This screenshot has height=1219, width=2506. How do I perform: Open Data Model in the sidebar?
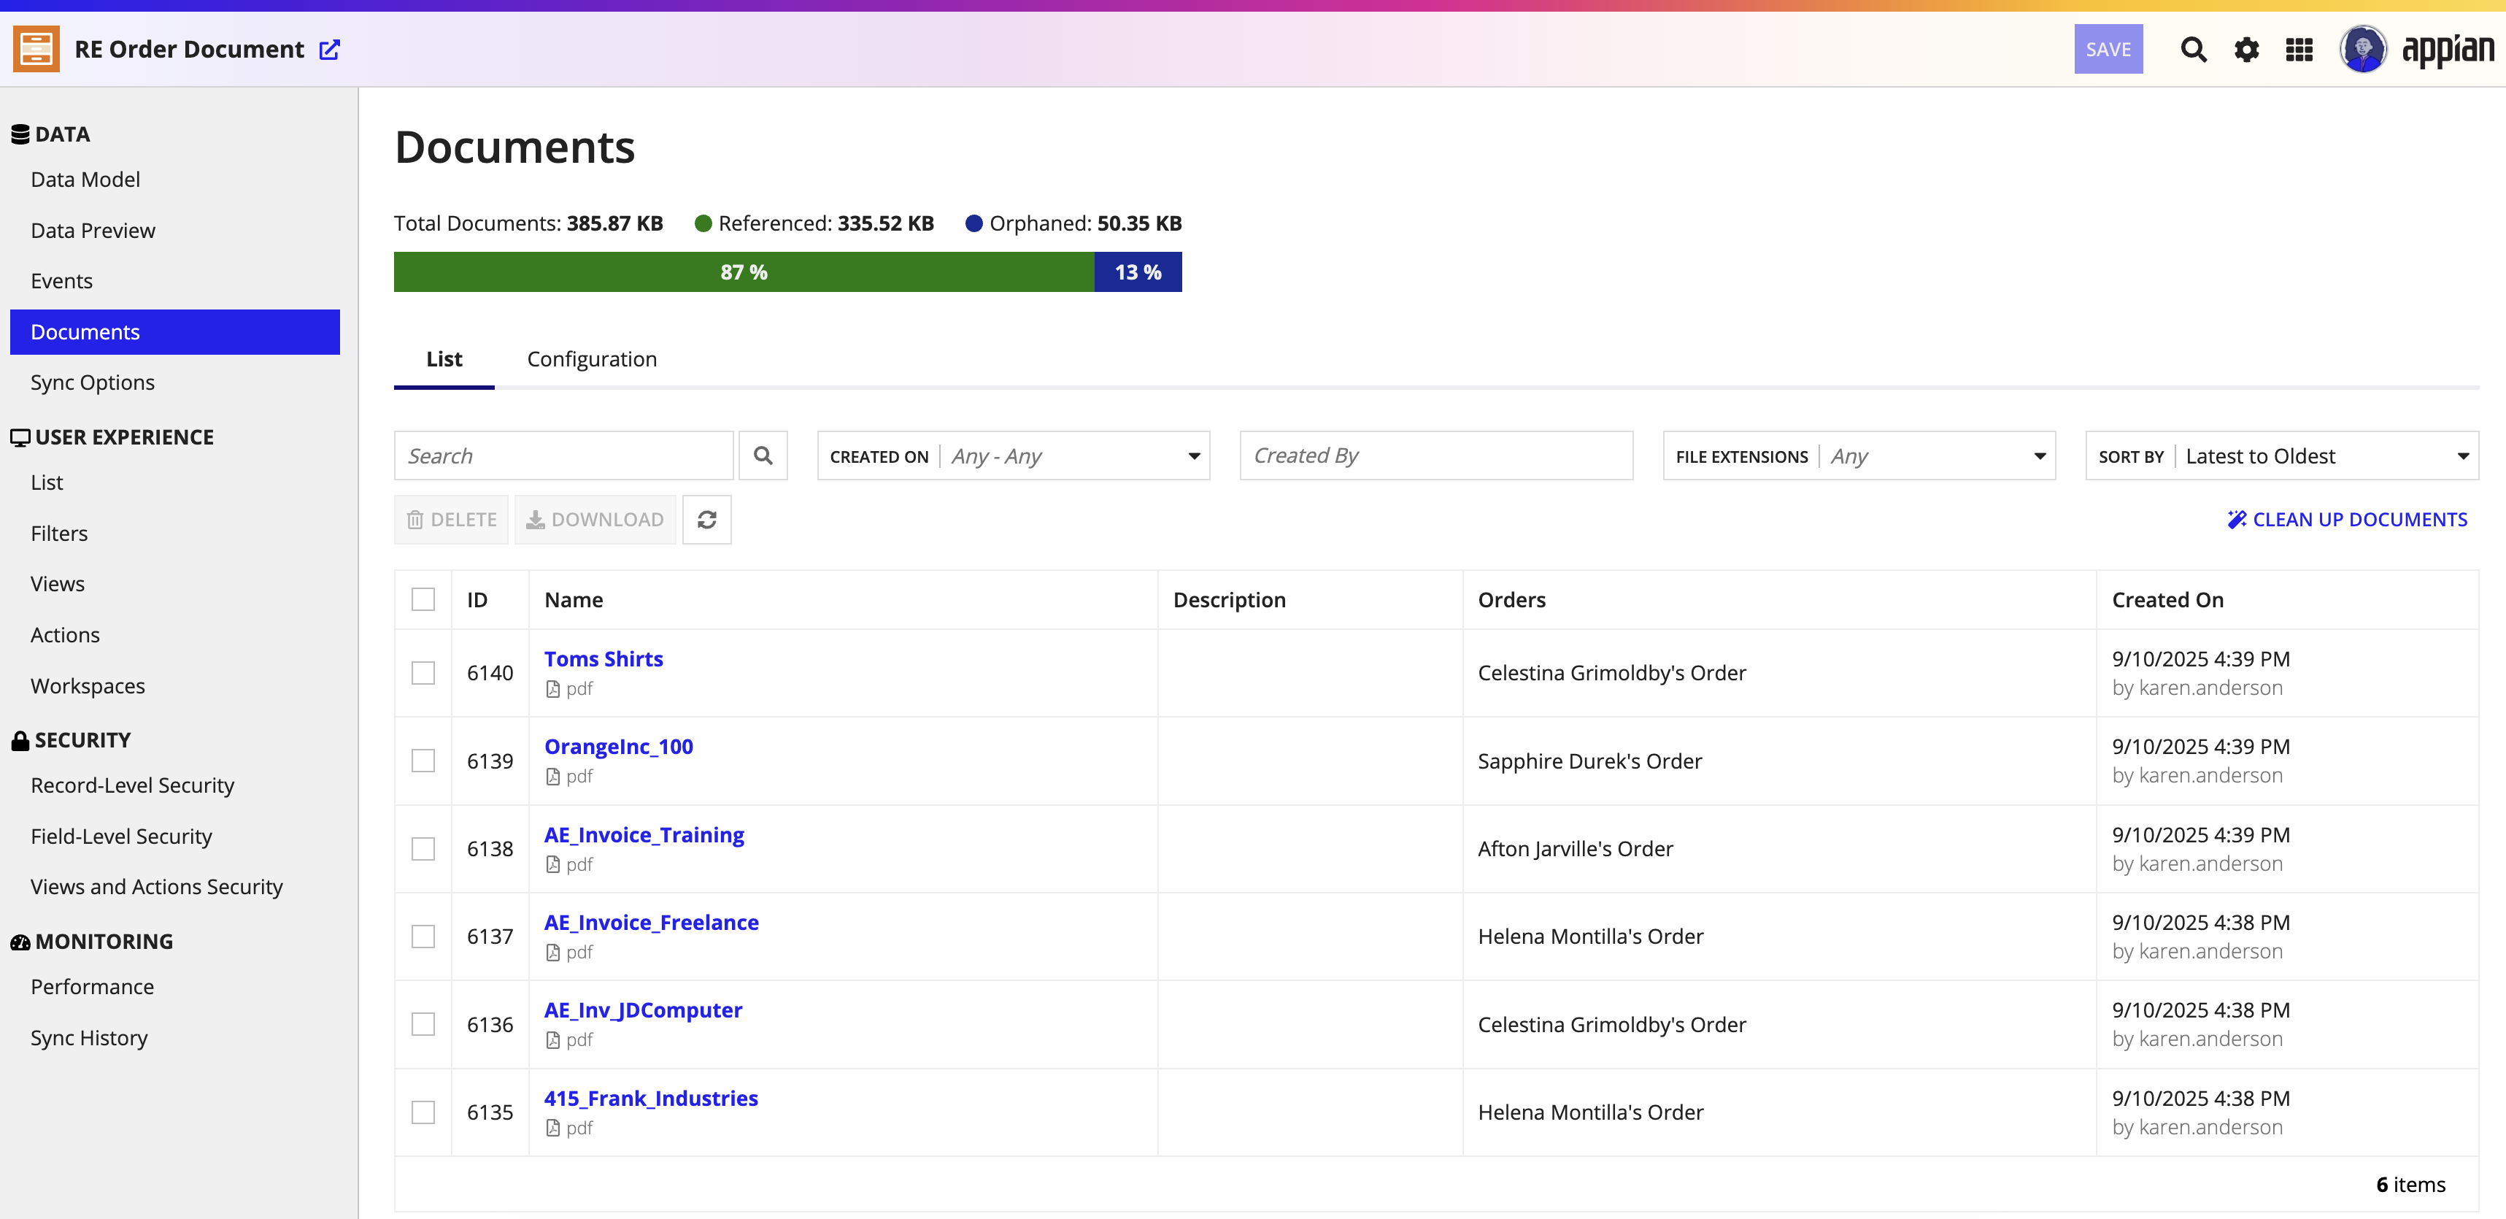click(x=85, y=179)
